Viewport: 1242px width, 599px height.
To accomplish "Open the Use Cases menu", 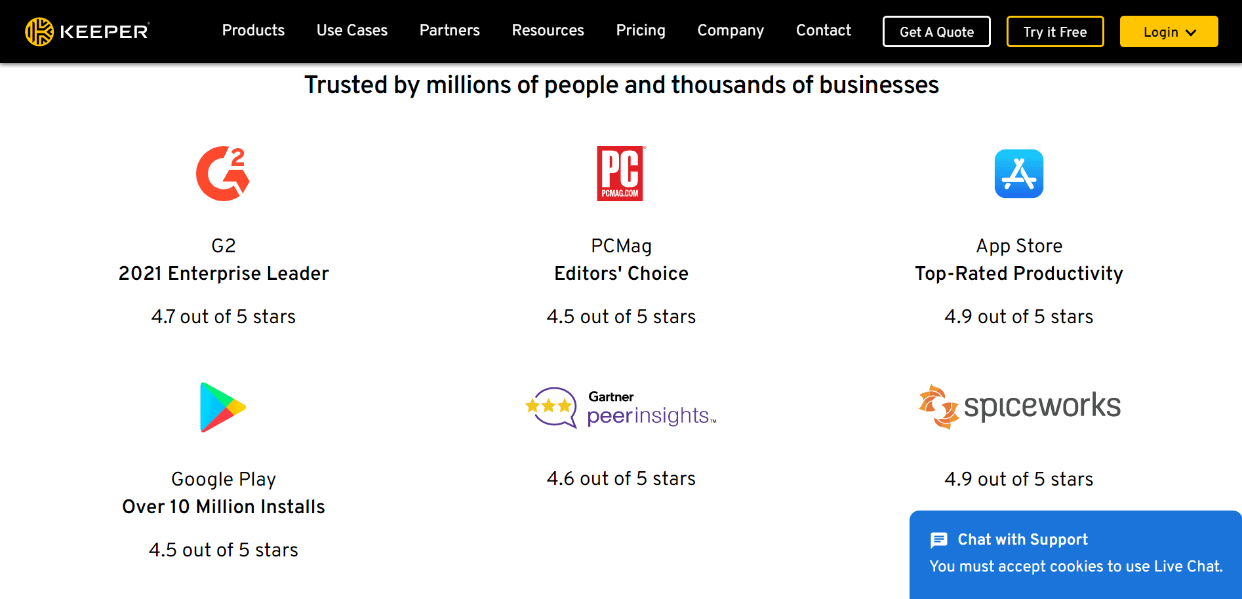I will (x=352, y=30).
